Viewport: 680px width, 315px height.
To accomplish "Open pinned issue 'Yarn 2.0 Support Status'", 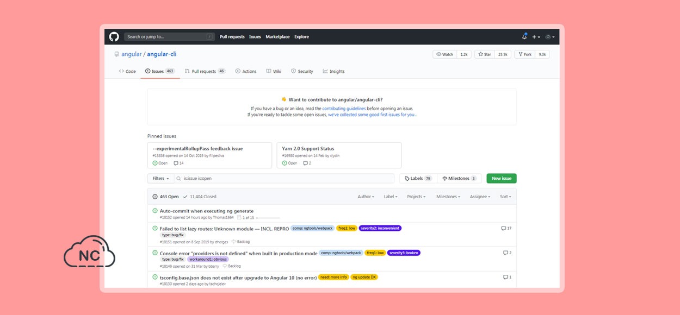I will tap(308, 149).
